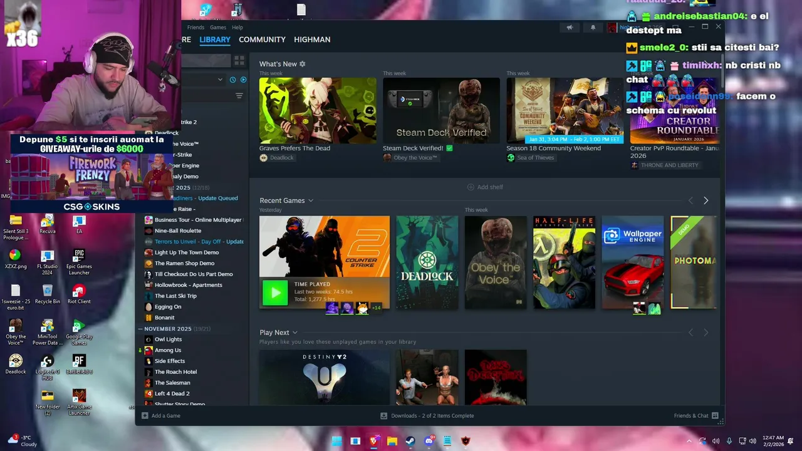Click the recent activity clock filter icon
This screenshot has height=451, width=802.
232,80
